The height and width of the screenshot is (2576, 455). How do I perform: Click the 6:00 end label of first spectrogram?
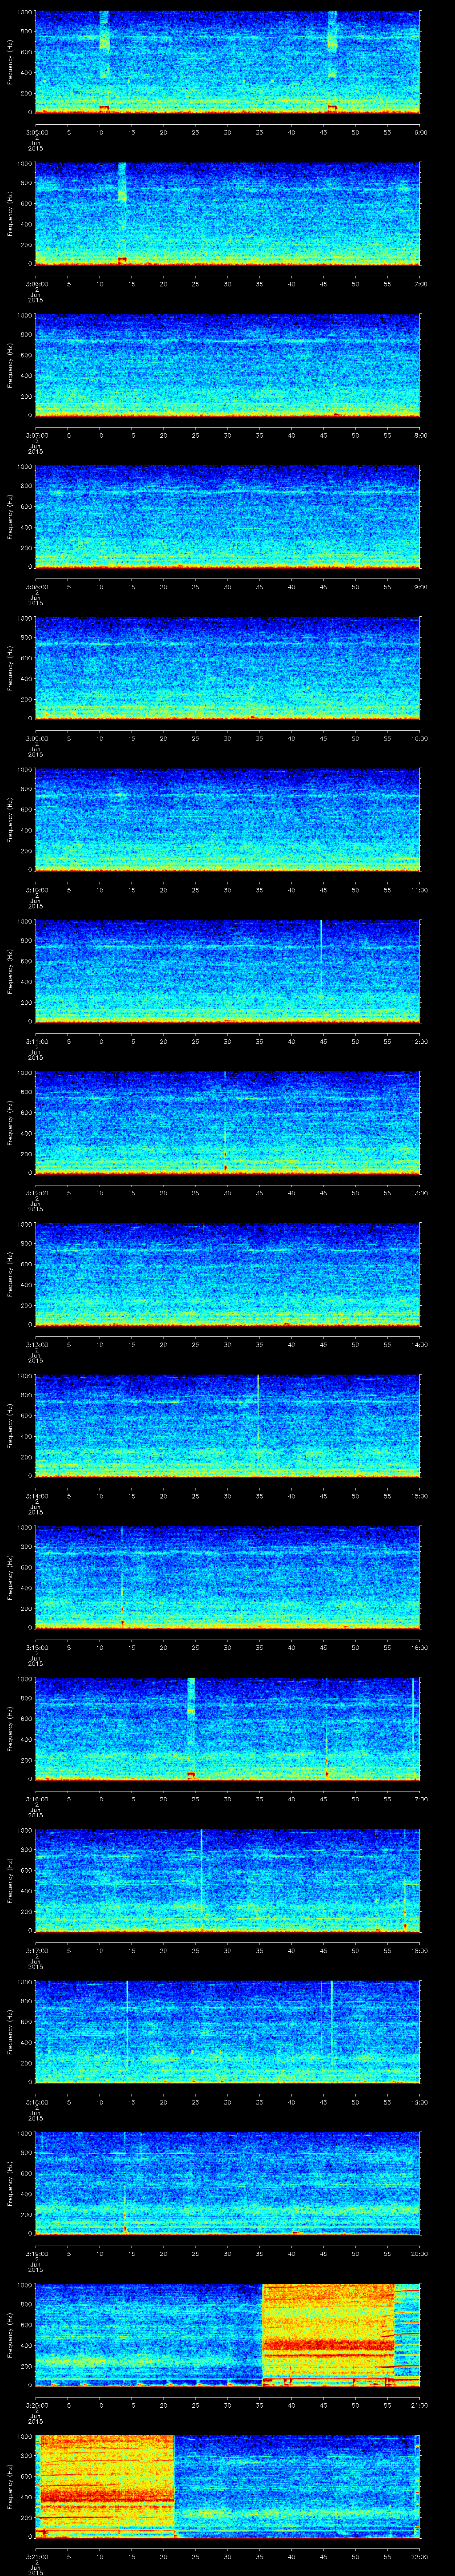(420, 132)
